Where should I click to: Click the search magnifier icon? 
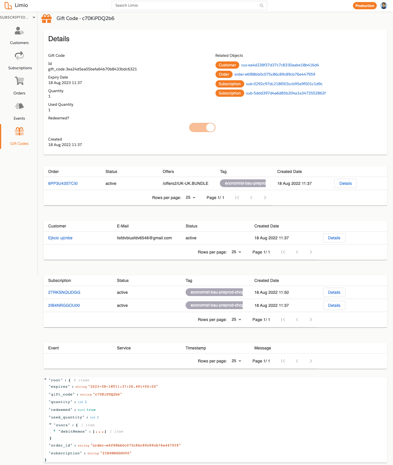262,6
